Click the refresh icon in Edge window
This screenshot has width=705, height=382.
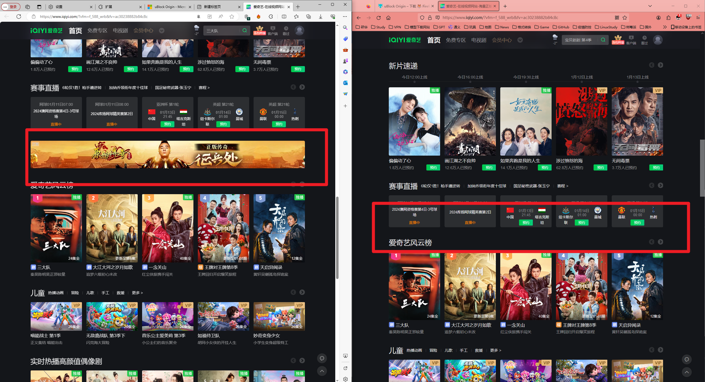tap(19, 17)
